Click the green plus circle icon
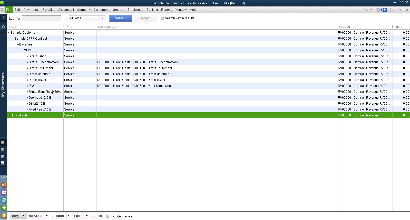The width and height of the screenshot is (410, 220). 4,208
